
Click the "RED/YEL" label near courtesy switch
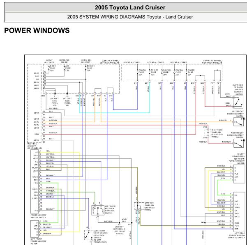223,121
